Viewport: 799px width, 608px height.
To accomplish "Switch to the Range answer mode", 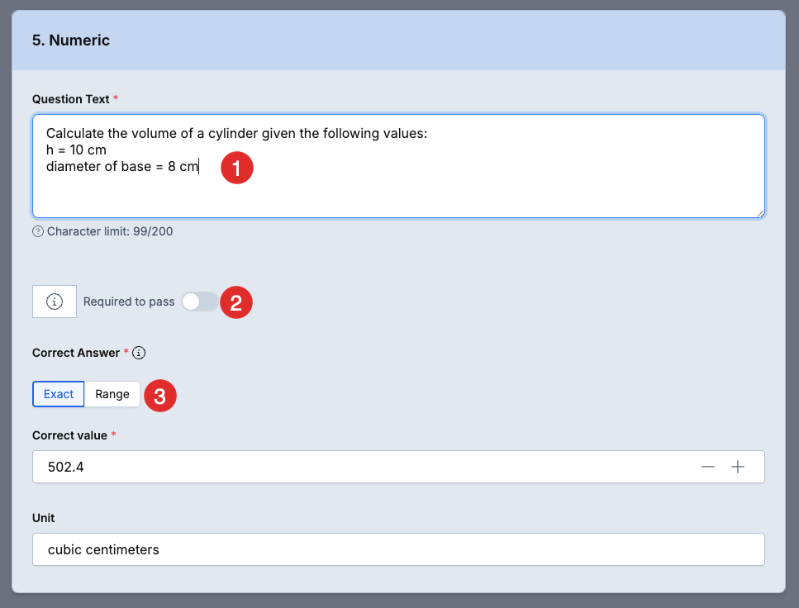I will pos(112,394).
